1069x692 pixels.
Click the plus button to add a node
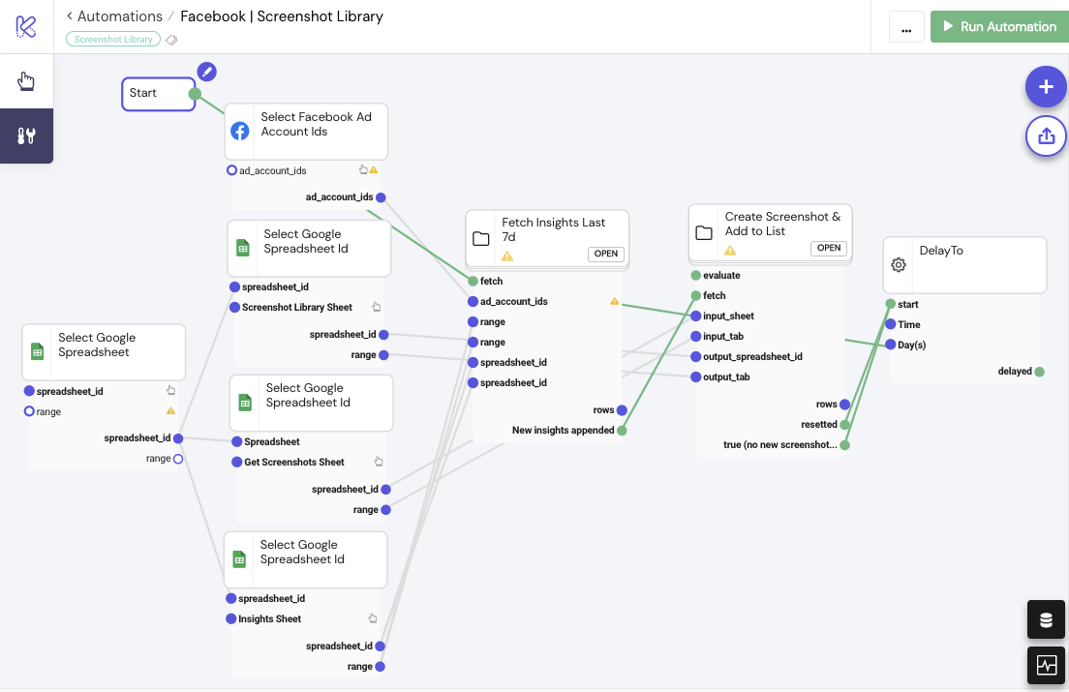[1046, 87]
